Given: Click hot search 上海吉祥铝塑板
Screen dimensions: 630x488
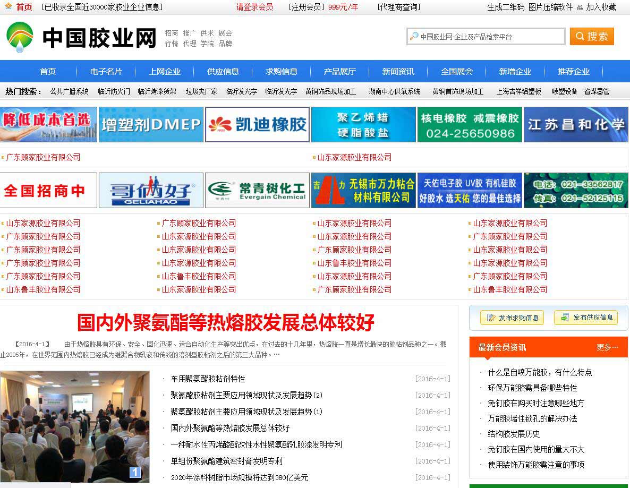Looking at the screenshot, I should (x=518, y=91).
